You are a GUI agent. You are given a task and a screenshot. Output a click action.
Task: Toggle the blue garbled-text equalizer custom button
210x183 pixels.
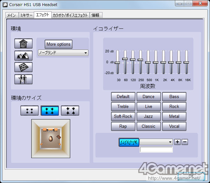(129, 142)
